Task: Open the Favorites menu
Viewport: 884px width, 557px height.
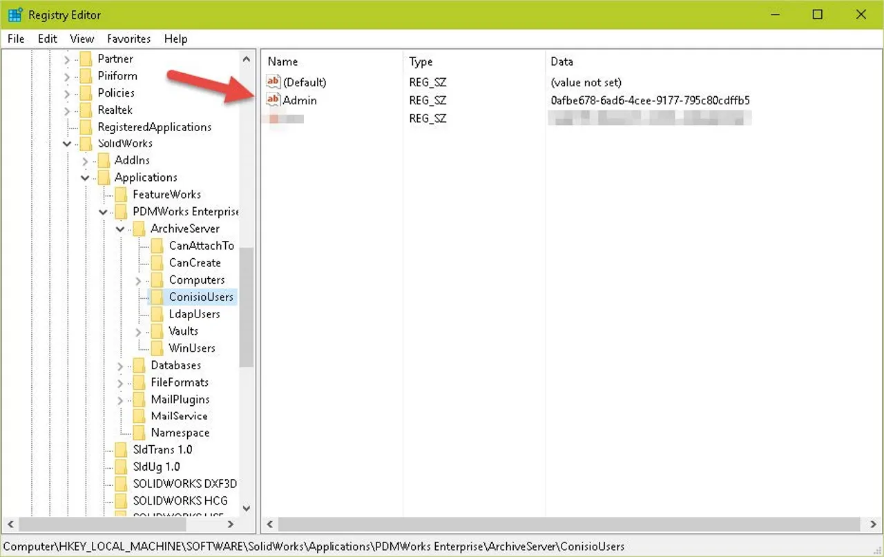Action: tap(128, 39)
